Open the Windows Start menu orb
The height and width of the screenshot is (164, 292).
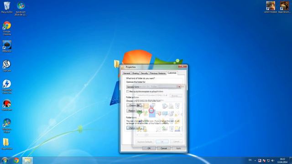coord(5,160)
